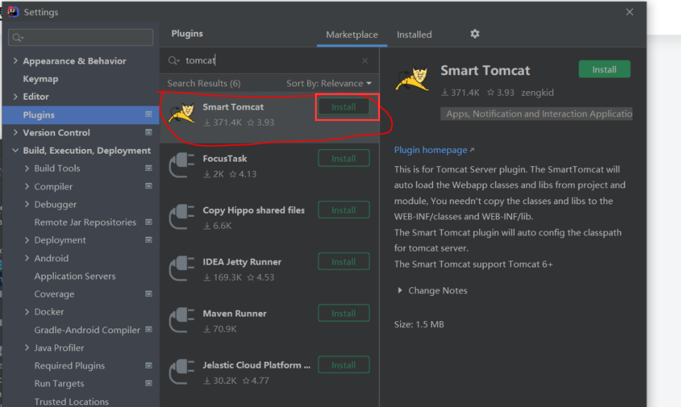This screenshot has height=407, width=681.
Task: Install Maven Runner plugin
Action: point(343,313)
